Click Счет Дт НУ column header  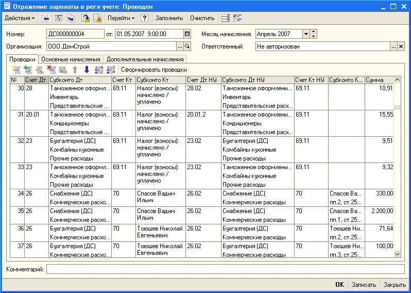pos(203,80)
